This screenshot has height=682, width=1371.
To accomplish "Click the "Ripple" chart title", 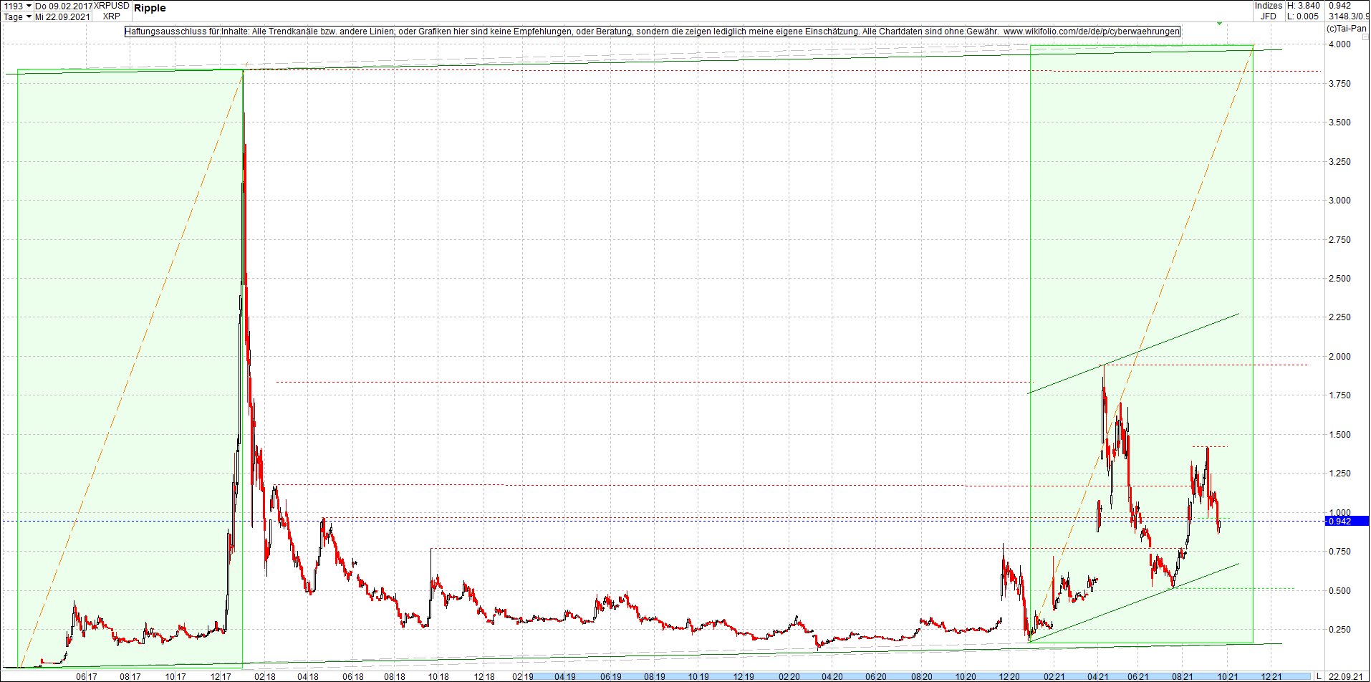I will [151, 8].
